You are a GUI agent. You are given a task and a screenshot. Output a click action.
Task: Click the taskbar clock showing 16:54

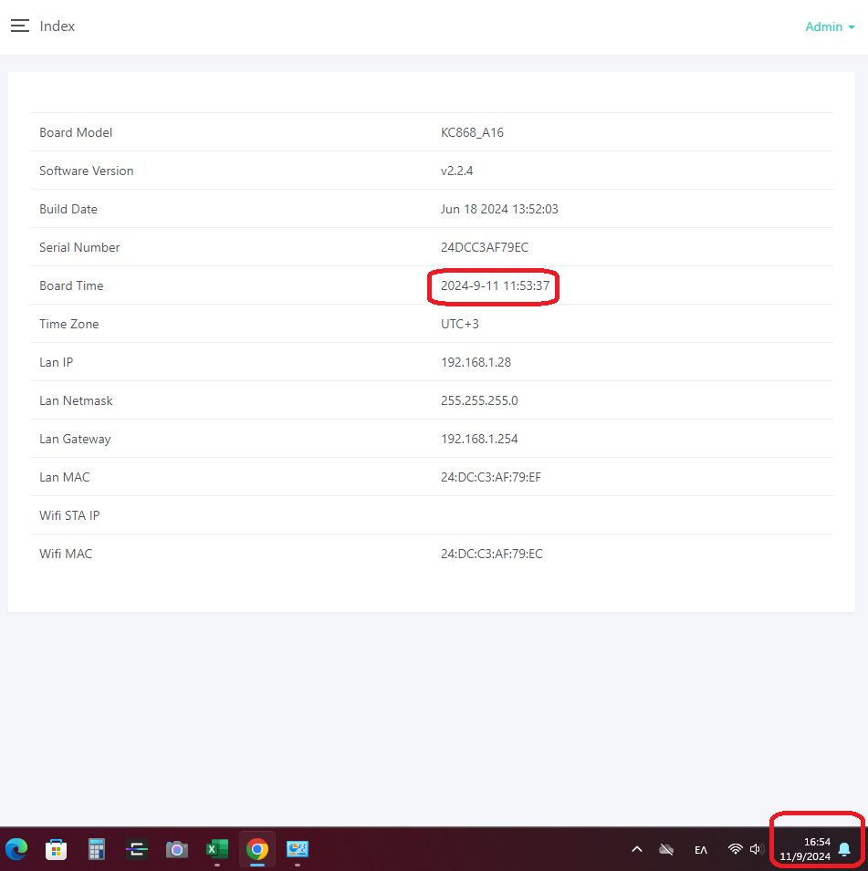click(x=805, y=849)
